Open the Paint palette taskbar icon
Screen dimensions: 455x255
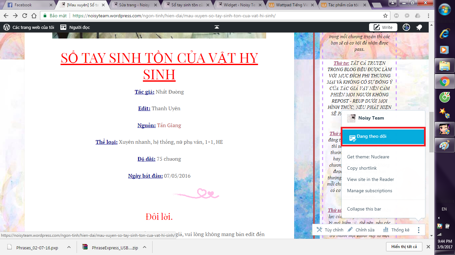(444, 145)
